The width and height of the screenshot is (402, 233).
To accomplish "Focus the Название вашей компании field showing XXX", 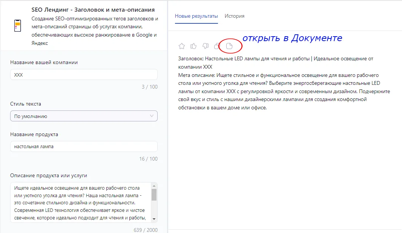I will tap(83, 74).
